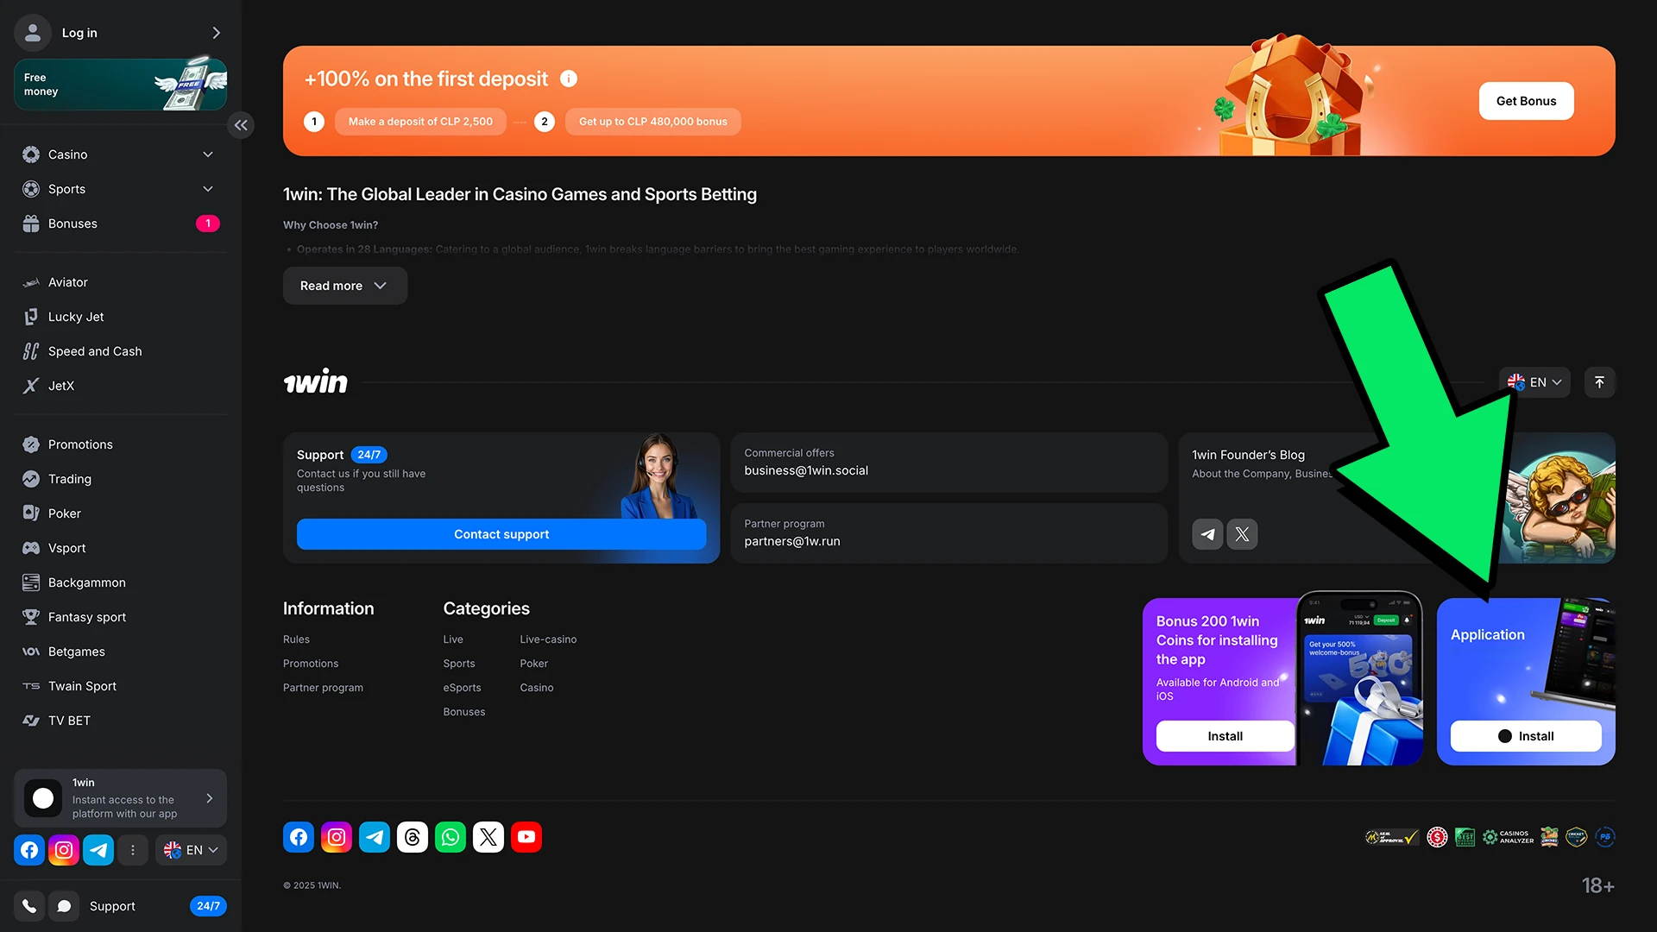Open more social options three-dot icon

click(x=132, y=850)
